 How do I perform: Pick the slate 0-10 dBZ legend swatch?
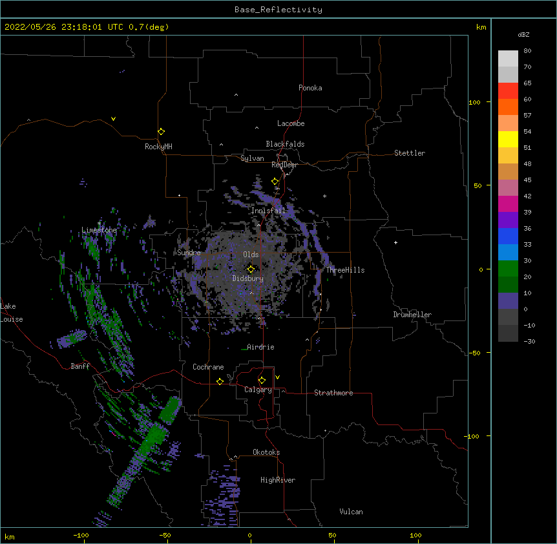(508, 301)
